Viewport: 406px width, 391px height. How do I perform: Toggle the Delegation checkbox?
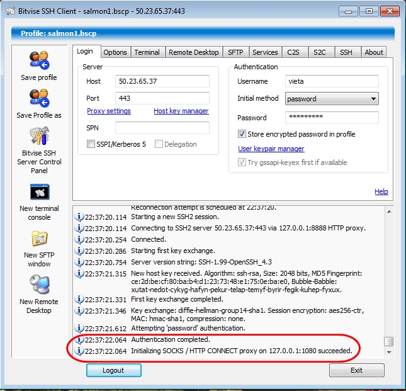pos(159,144)
